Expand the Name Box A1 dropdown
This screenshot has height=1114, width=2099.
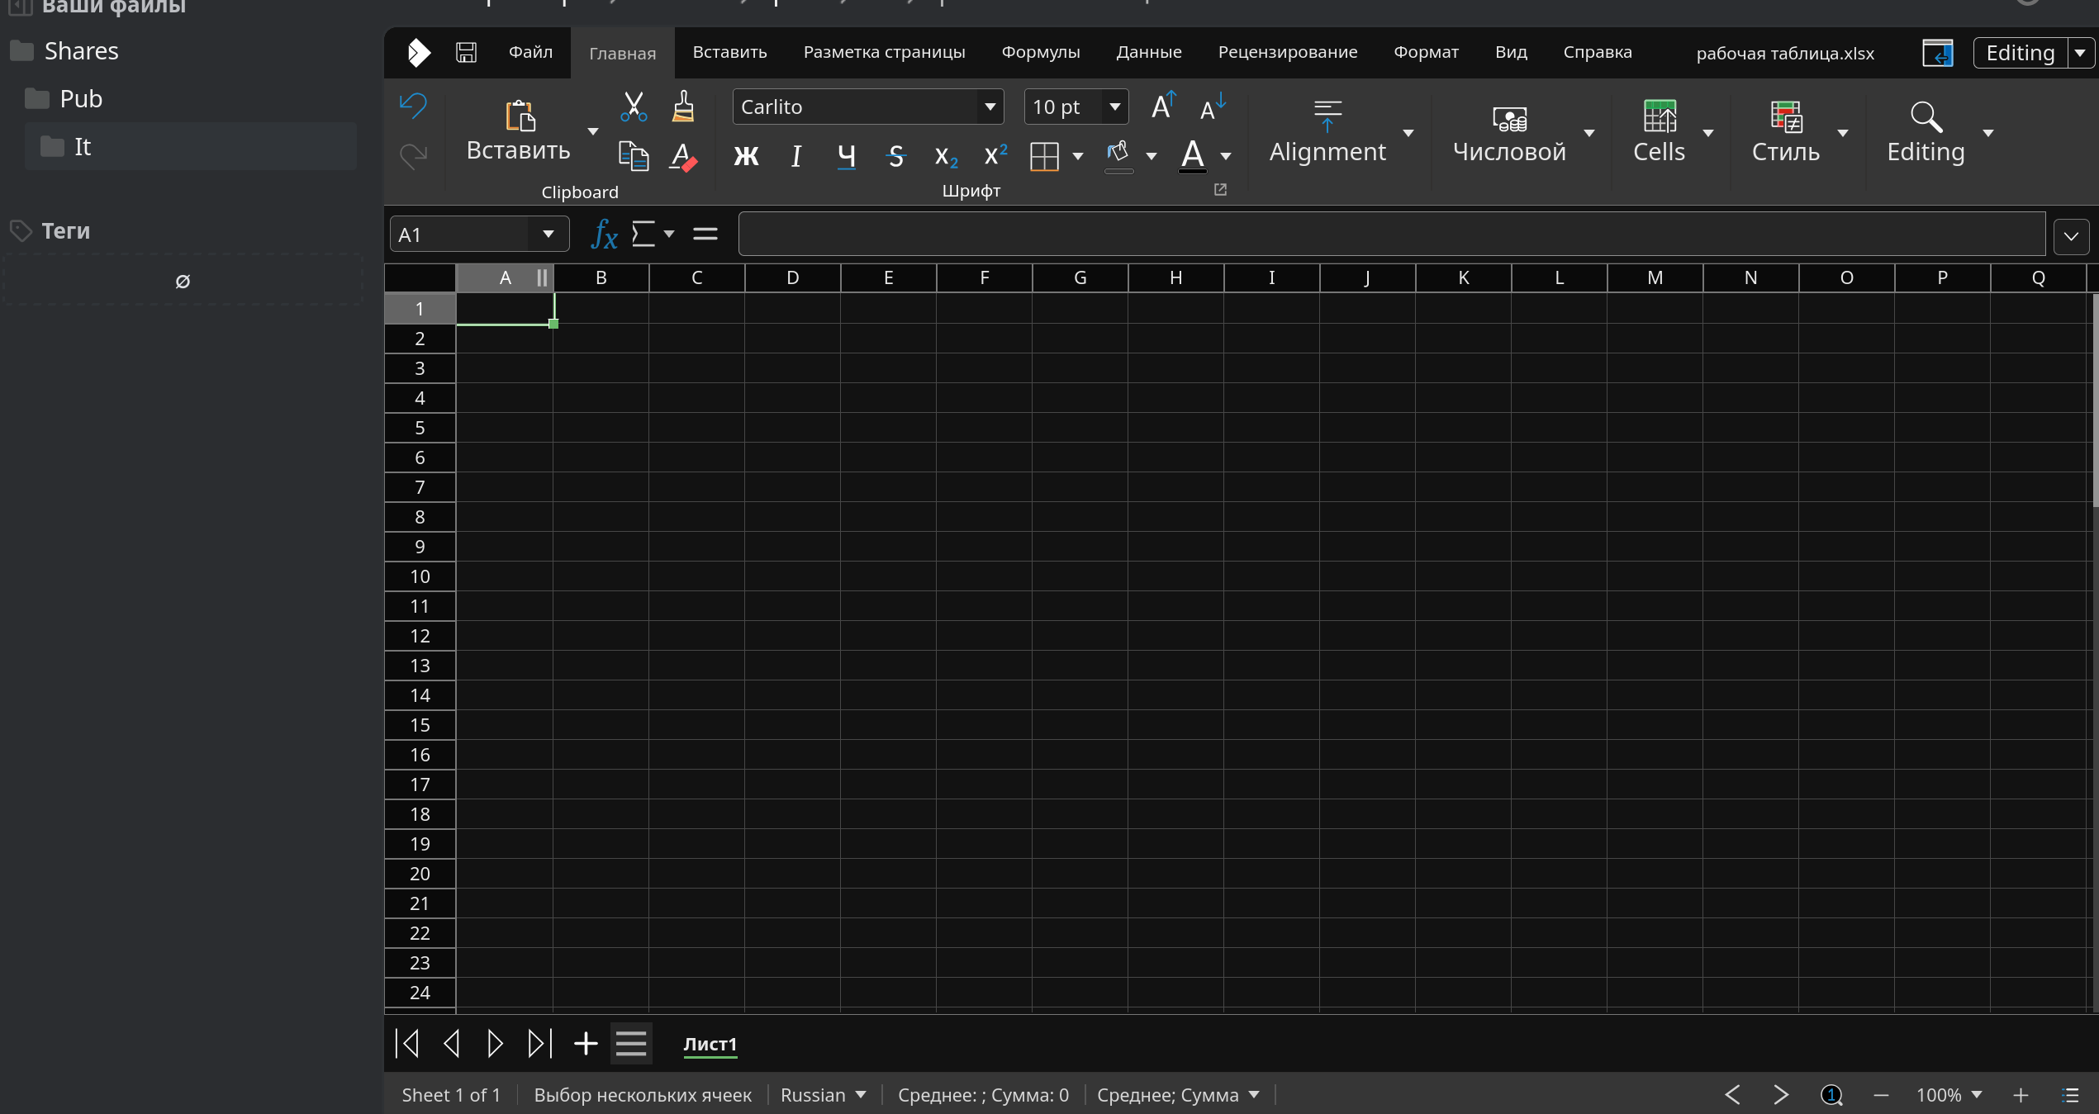coord(548,235)
